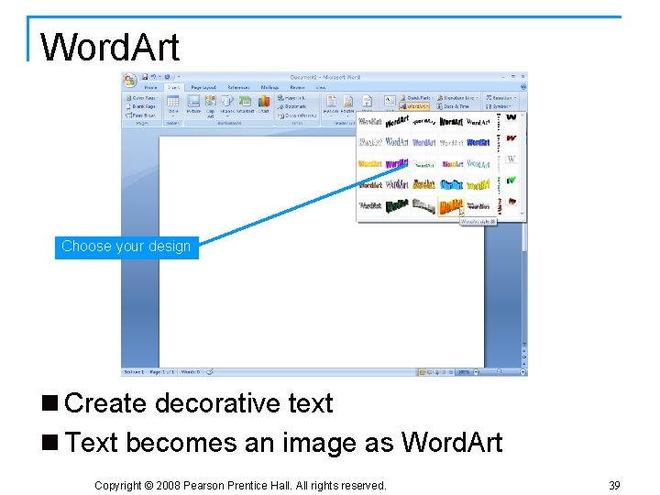The width and height of the screenshot is (660, 495).
Task: Pick the arched black WordArt in the first row
Action: [x=423, y=122]
